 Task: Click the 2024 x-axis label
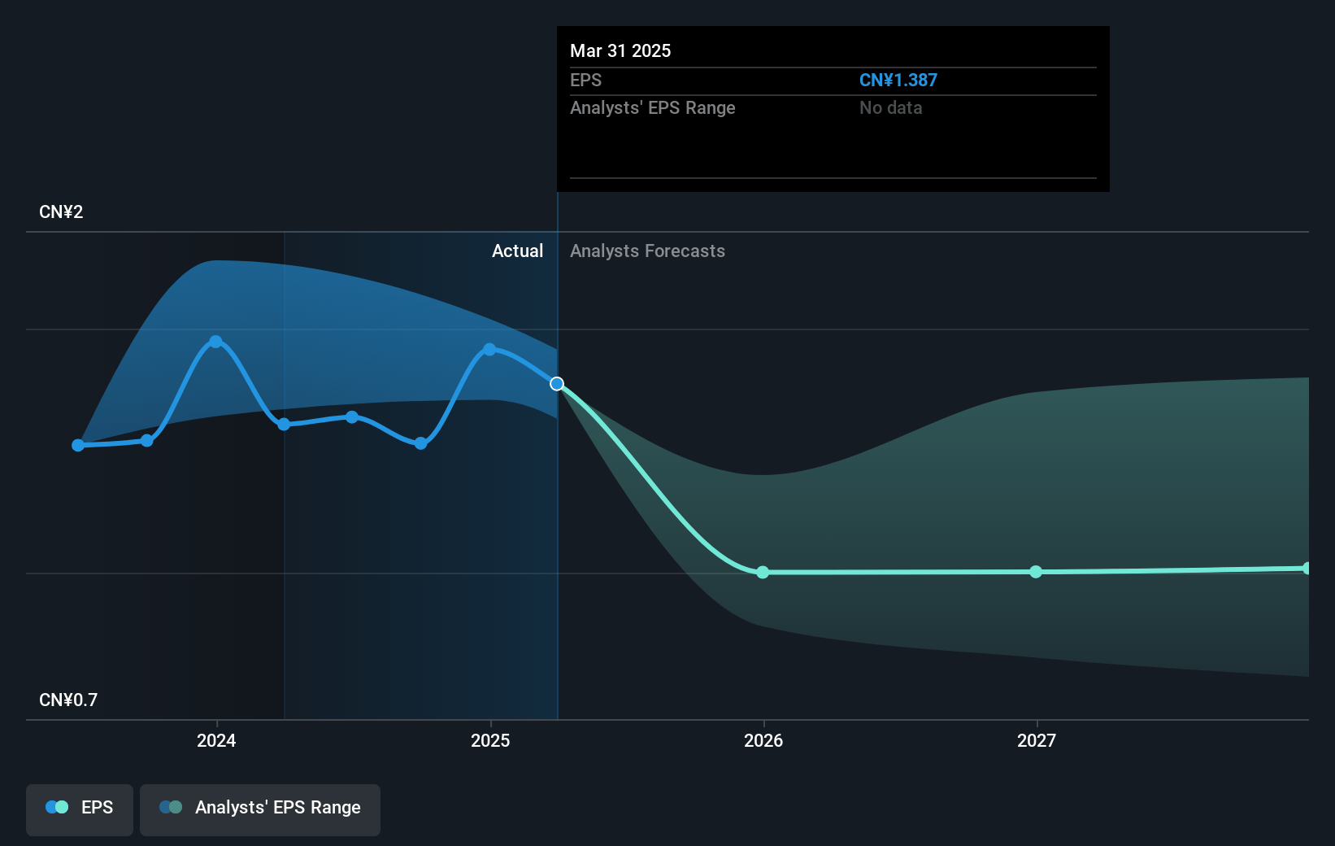click(x=216, y=740)
